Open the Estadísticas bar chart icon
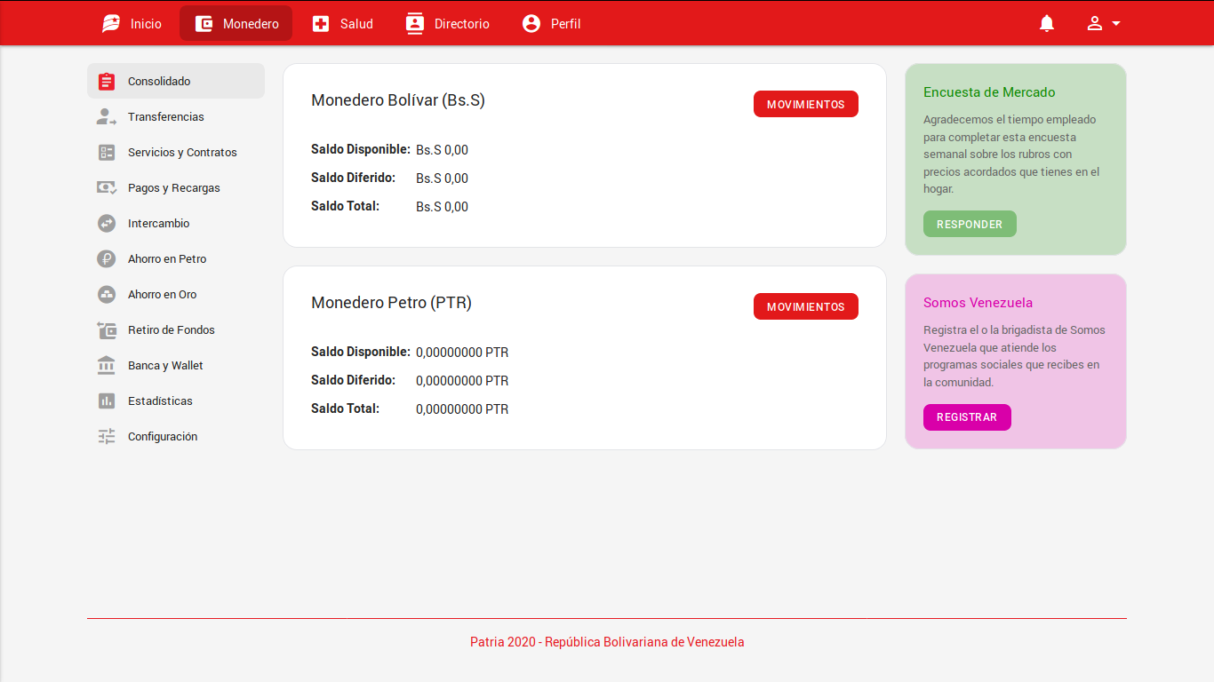This screenshot has width=1214, height=682. pos(107,401)
